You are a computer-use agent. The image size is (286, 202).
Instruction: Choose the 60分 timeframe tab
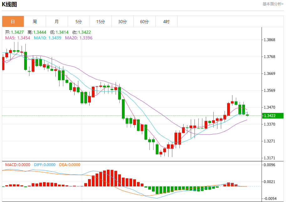(144, 22)
